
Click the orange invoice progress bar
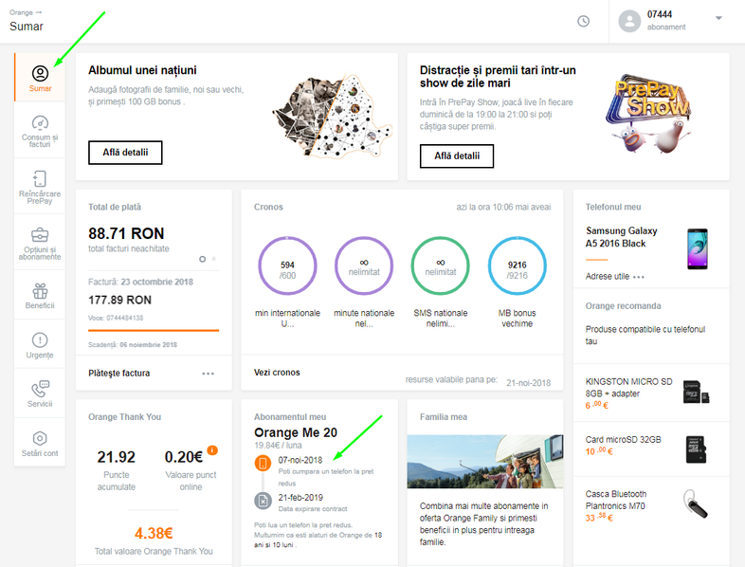click(x=154, y=331)
